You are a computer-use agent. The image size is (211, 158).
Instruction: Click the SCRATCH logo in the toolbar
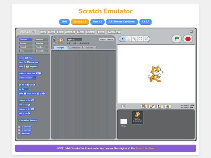point(28,32)
